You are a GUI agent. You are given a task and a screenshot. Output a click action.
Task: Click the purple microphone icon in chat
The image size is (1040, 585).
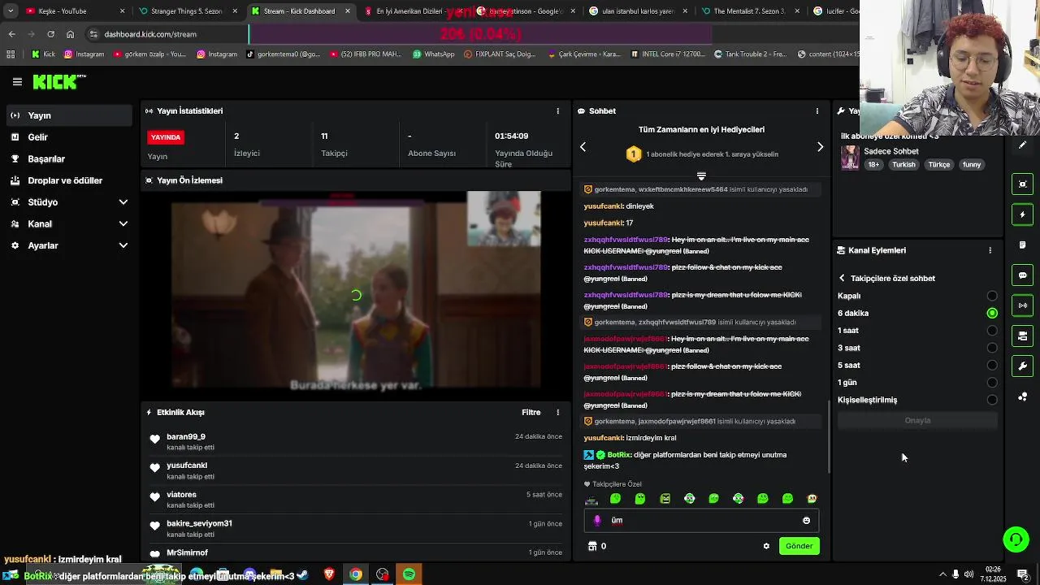tap(597, 520)
